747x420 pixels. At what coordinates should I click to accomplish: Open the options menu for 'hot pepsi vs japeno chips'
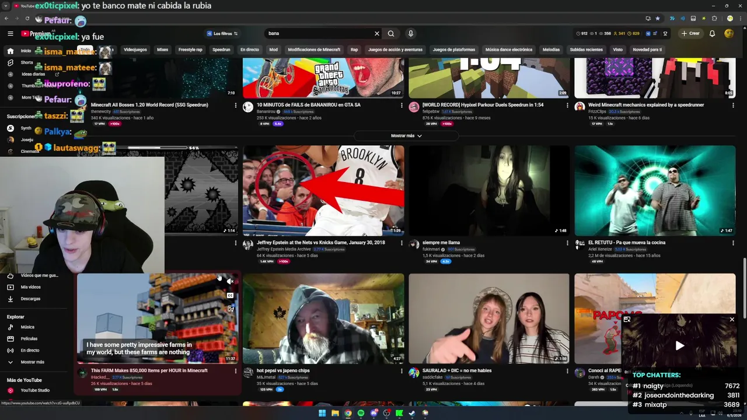(402, 371)
